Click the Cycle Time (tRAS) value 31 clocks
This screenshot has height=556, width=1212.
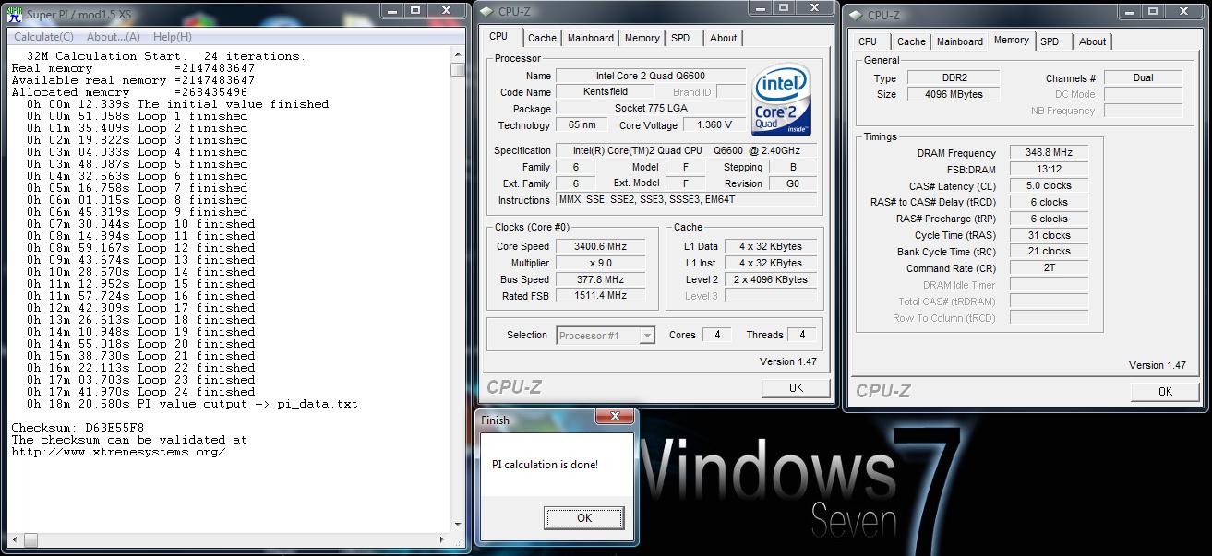1049,236
